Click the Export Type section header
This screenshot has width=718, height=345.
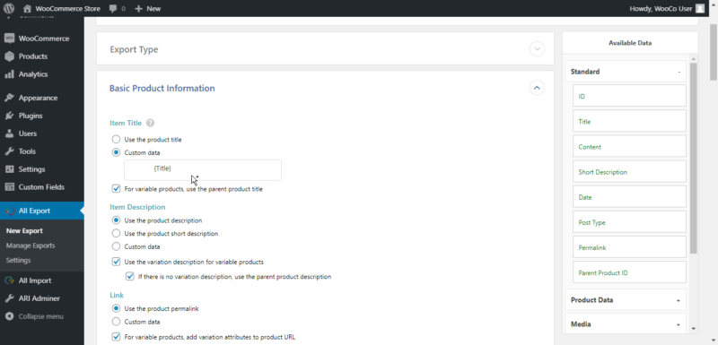point(325,48)
